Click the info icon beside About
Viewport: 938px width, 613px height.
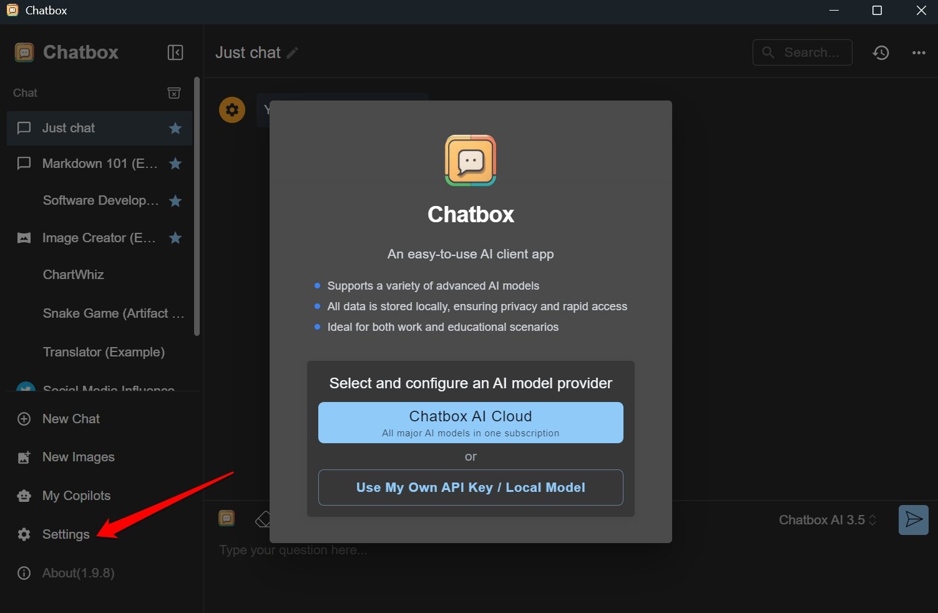pyautogui.click(x=24, y=573)
